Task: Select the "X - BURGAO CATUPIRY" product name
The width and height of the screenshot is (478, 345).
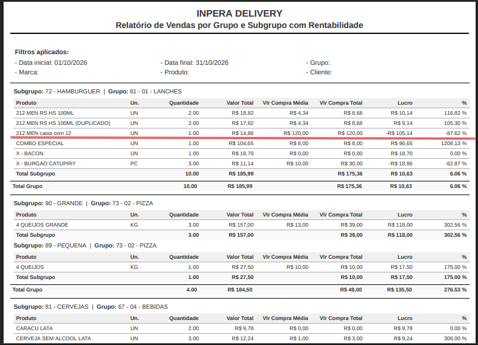Action: [x=46, y=164]
